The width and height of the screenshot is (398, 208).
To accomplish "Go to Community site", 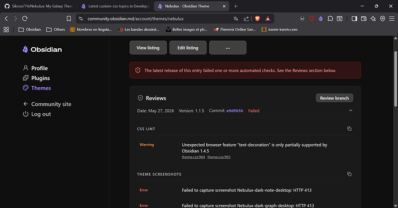I will click(47, 104).
